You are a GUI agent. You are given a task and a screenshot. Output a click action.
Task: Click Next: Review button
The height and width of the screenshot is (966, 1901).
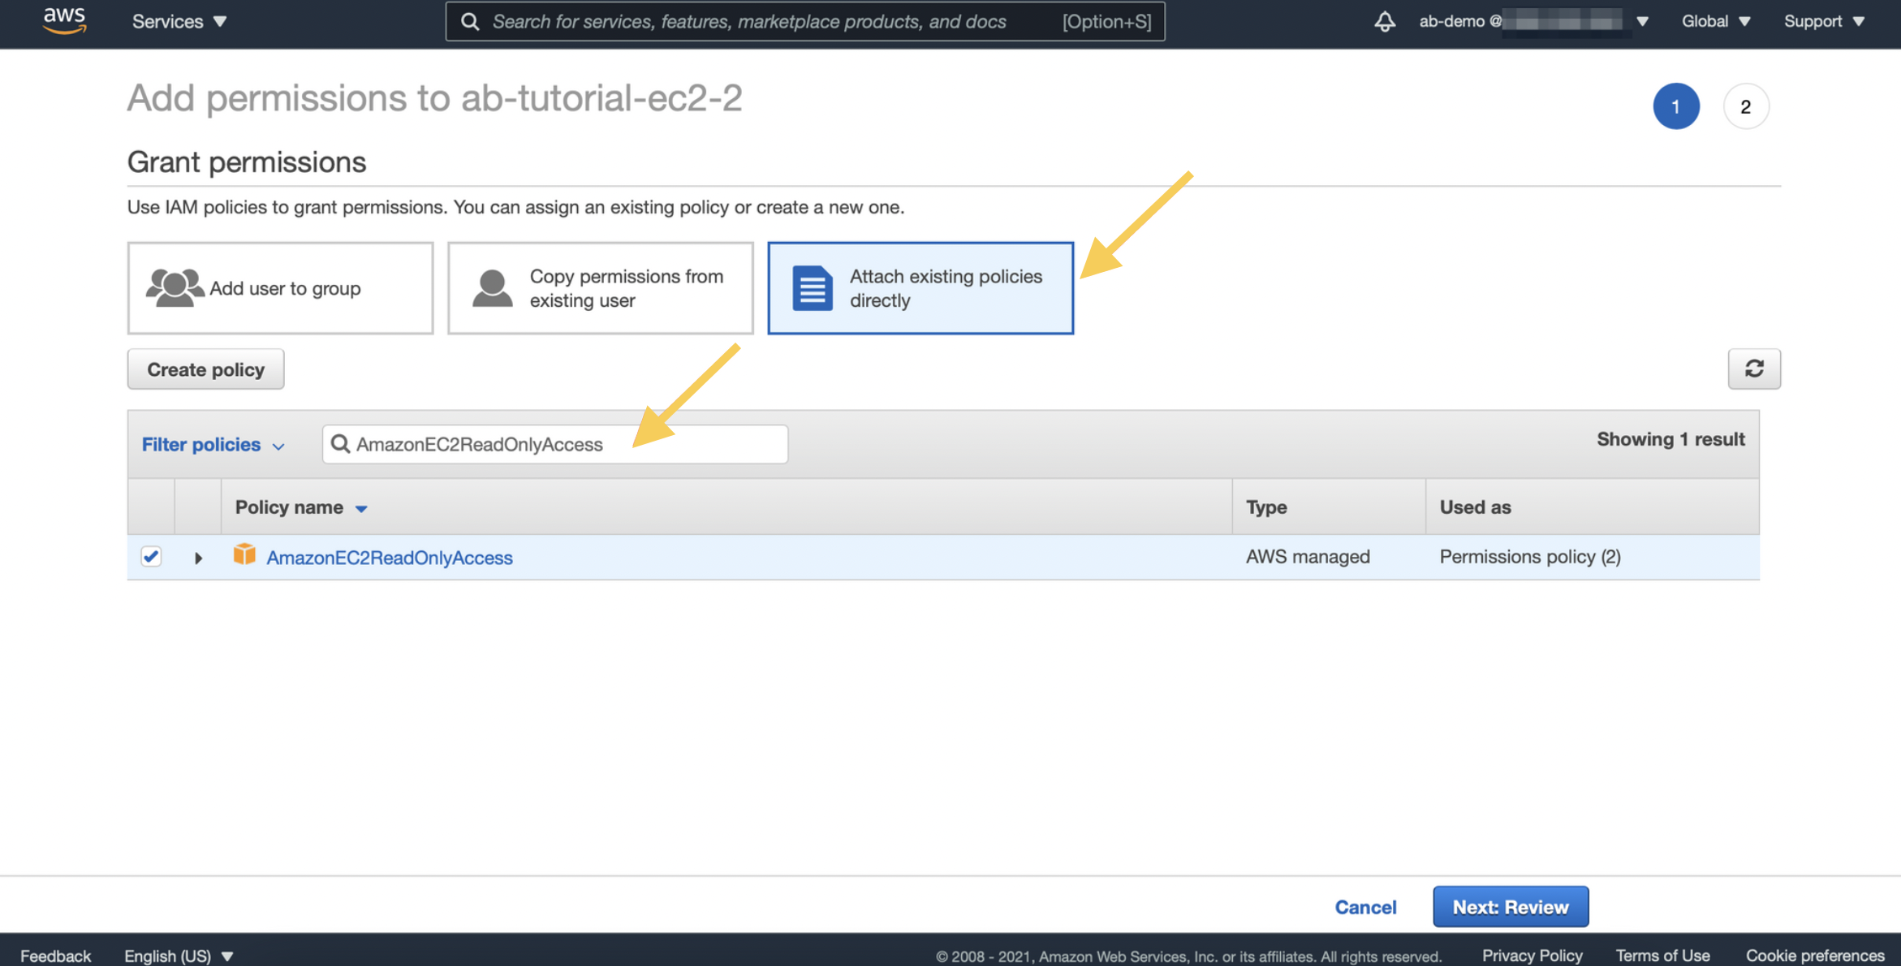click(1511, 907)
